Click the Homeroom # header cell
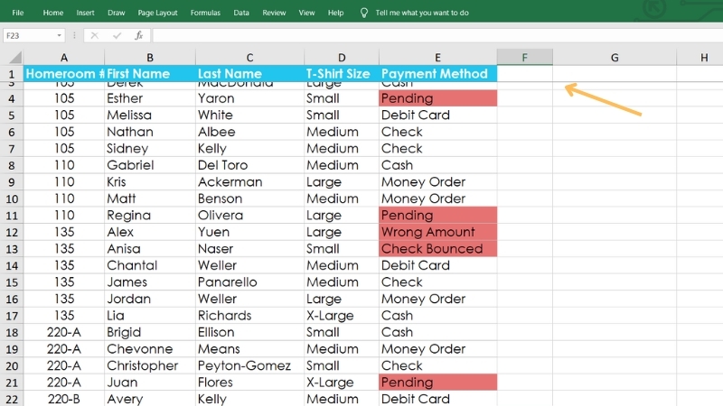The width and height of the screenshot is (723, 406). (63, 74)
